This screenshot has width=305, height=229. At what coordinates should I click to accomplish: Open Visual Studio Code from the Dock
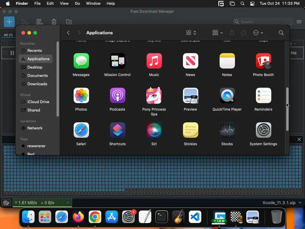click(195, 217)
